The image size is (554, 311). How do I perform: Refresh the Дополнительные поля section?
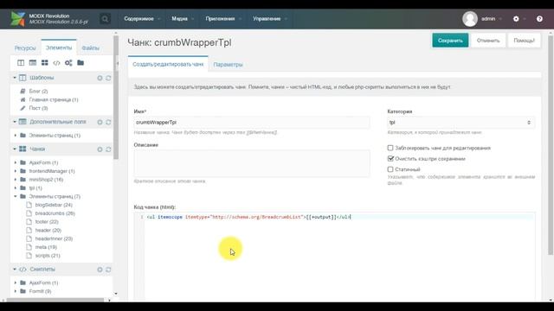pos(108,122)
